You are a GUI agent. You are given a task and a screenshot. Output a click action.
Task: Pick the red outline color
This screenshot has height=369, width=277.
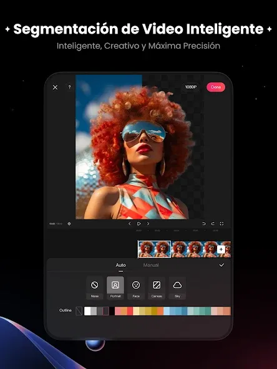(x=130, y=311)
